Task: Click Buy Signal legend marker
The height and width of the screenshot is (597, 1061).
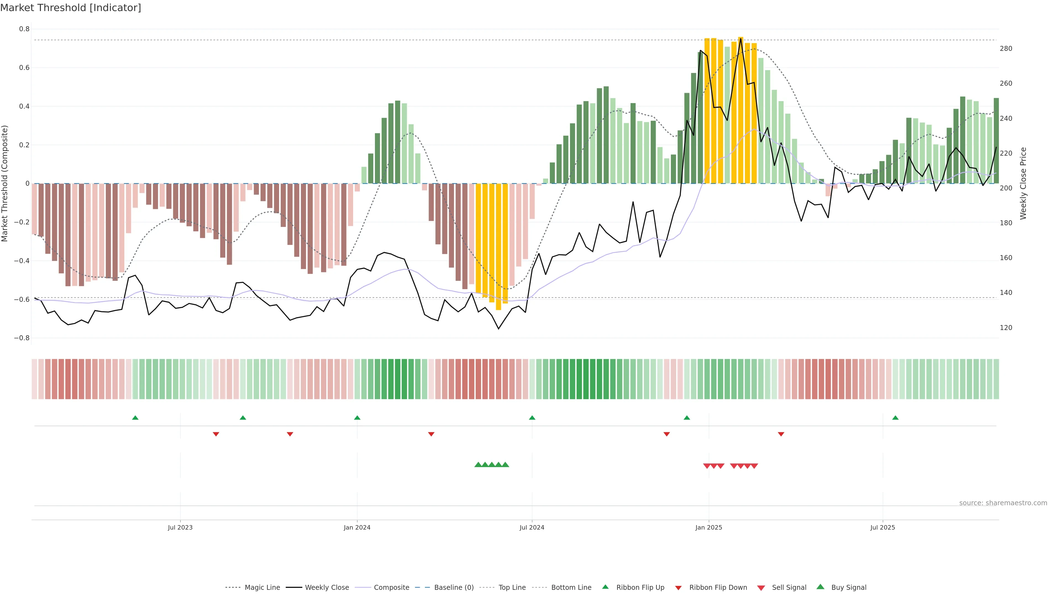Action: (x=820, y=587)
